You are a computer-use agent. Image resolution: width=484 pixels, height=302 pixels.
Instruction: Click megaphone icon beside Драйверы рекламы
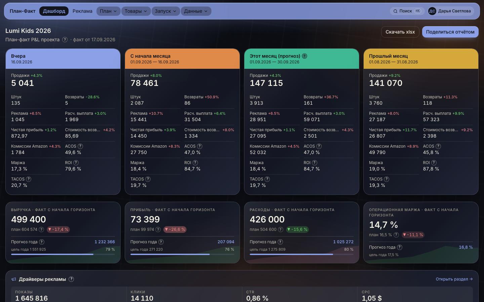pyautogui.click(x=14, y=279)
